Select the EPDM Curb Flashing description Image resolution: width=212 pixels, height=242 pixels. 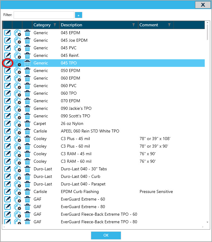click(80, 191)
